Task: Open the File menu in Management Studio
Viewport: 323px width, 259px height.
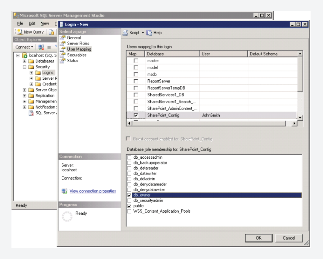Action: [x=20, y=23]
